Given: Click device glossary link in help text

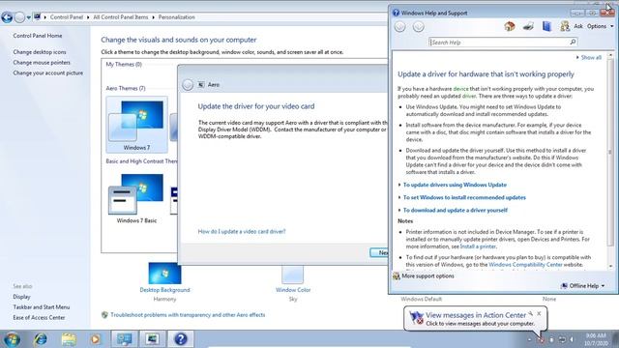Looking at the screenshot, I should tap(460, 89).
